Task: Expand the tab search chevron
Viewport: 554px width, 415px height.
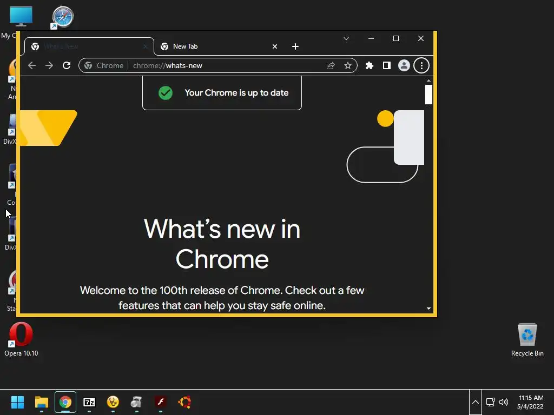Action: tap(346, 38)
